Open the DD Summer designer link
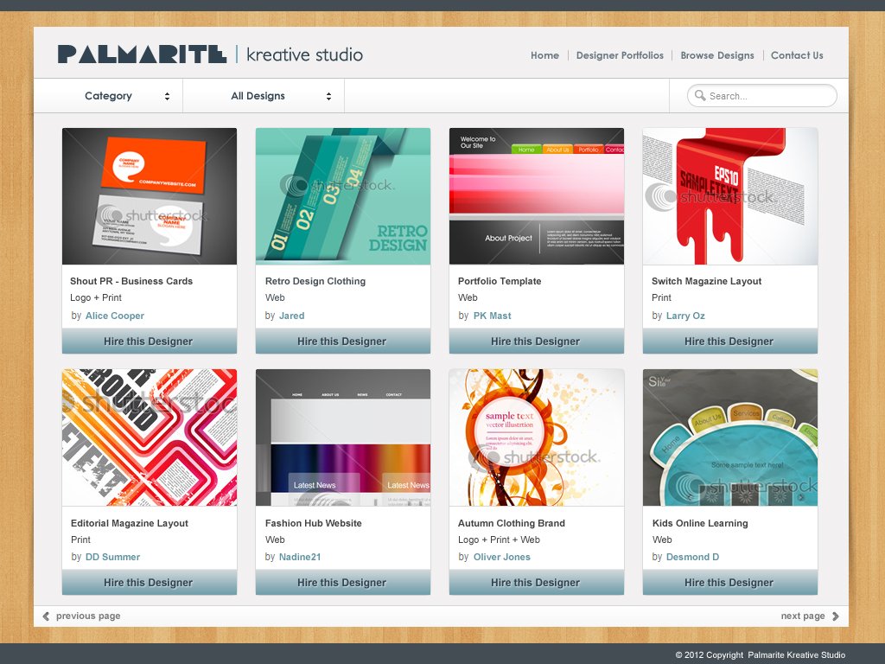The height and width of the screenshot is (664, 885). [112, 557]
